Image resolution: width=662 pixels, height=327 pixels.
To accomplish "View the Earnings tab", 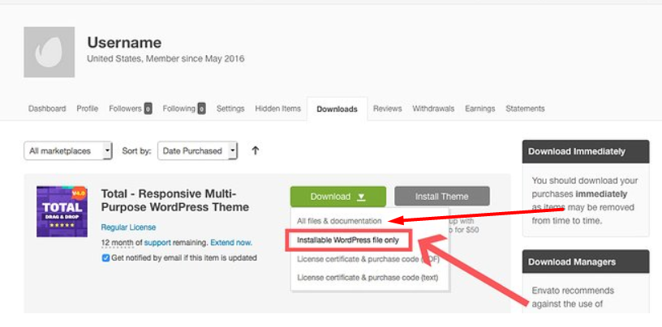I will (x=480, y=108).
